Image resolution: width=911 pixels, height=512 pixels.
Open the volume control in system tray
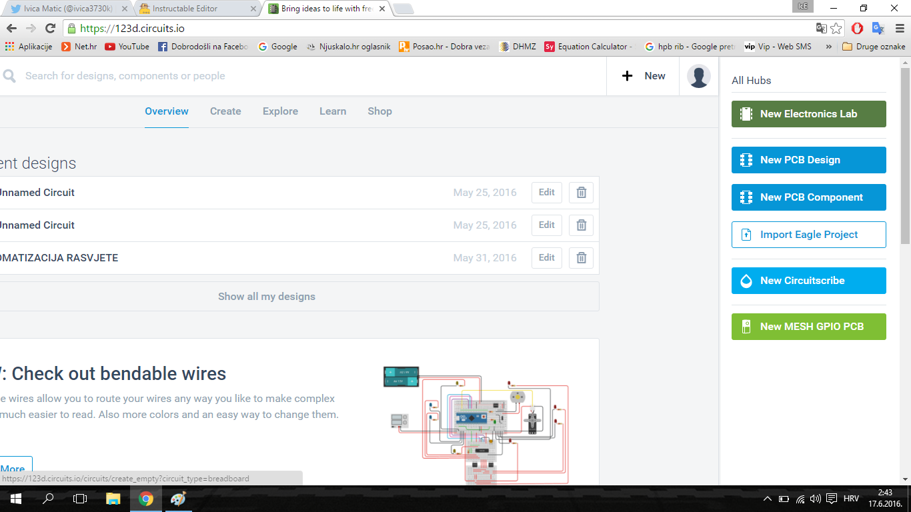815,499
